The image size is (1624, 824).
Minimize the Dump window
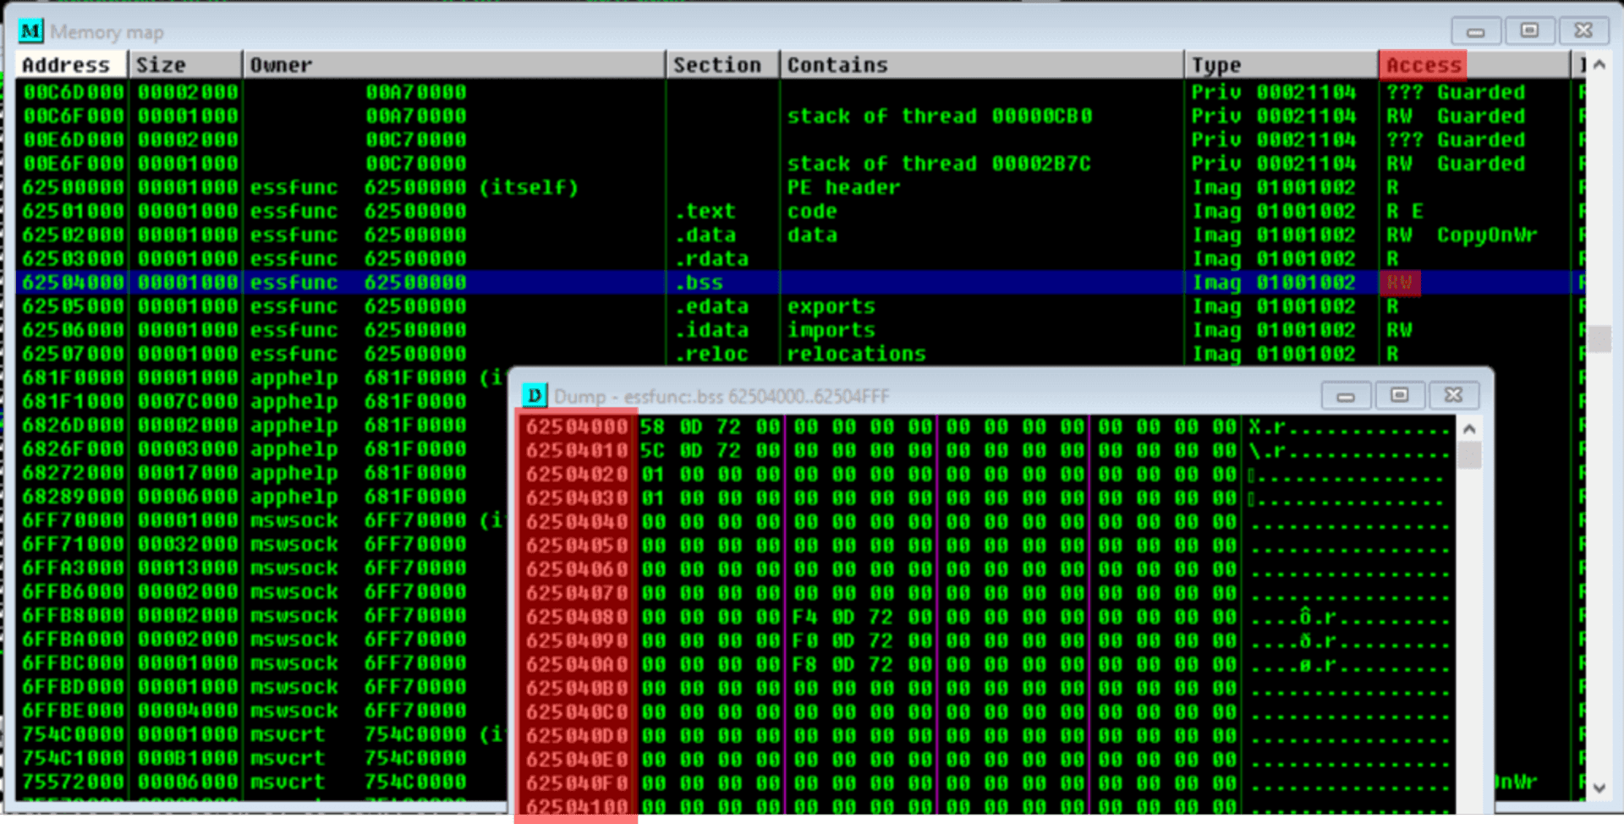click(1347, 395)
